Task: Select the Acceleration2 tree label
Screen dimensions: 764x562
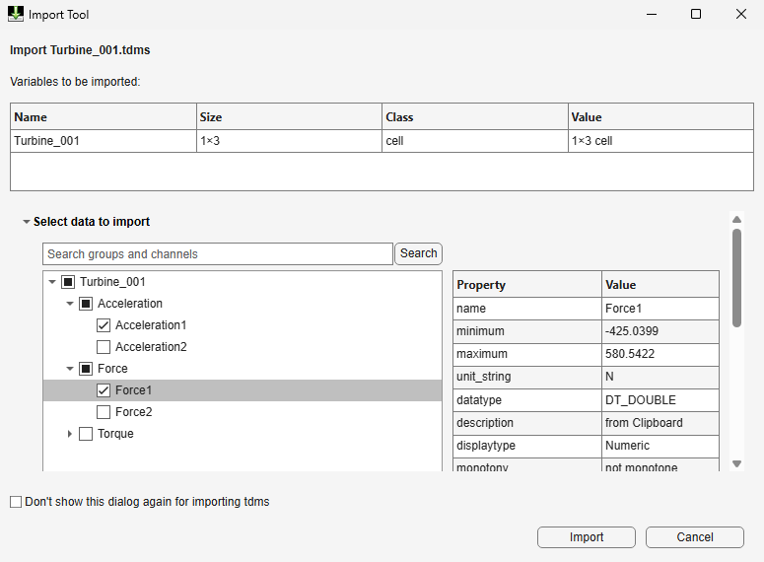Action: pyautogui.click(x=151, y=347)
